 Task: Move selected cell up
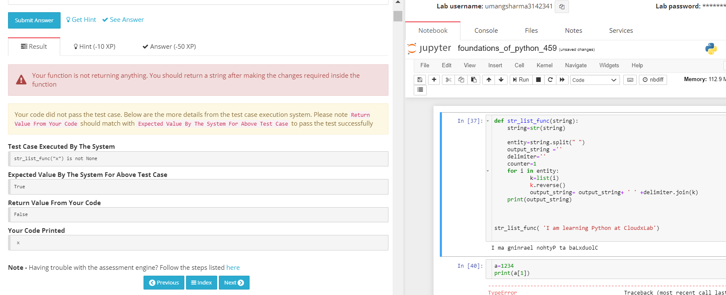point(489,80)
